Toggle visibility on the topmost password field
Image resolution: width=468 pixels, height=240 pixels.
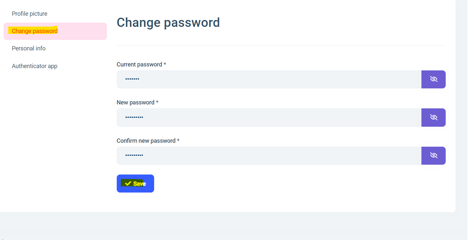(433, 79)
